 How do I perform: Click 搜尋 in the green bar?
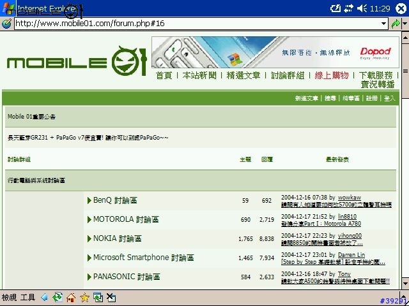pos(330,98)
